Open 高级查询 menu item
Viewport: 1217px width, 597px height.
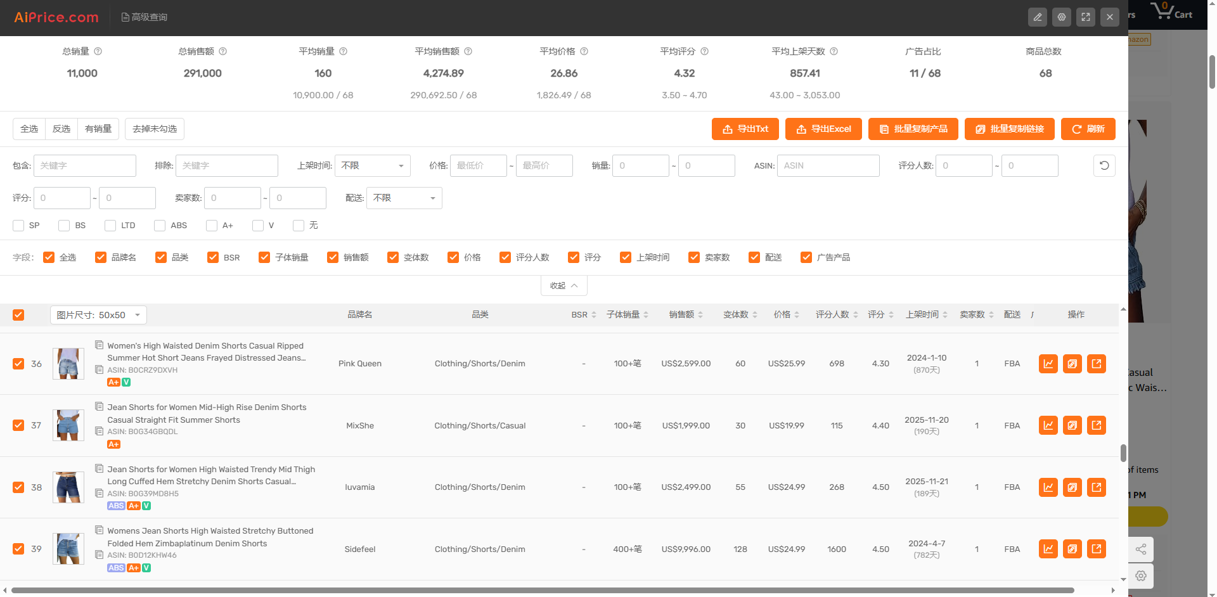[x=145, y=17]
